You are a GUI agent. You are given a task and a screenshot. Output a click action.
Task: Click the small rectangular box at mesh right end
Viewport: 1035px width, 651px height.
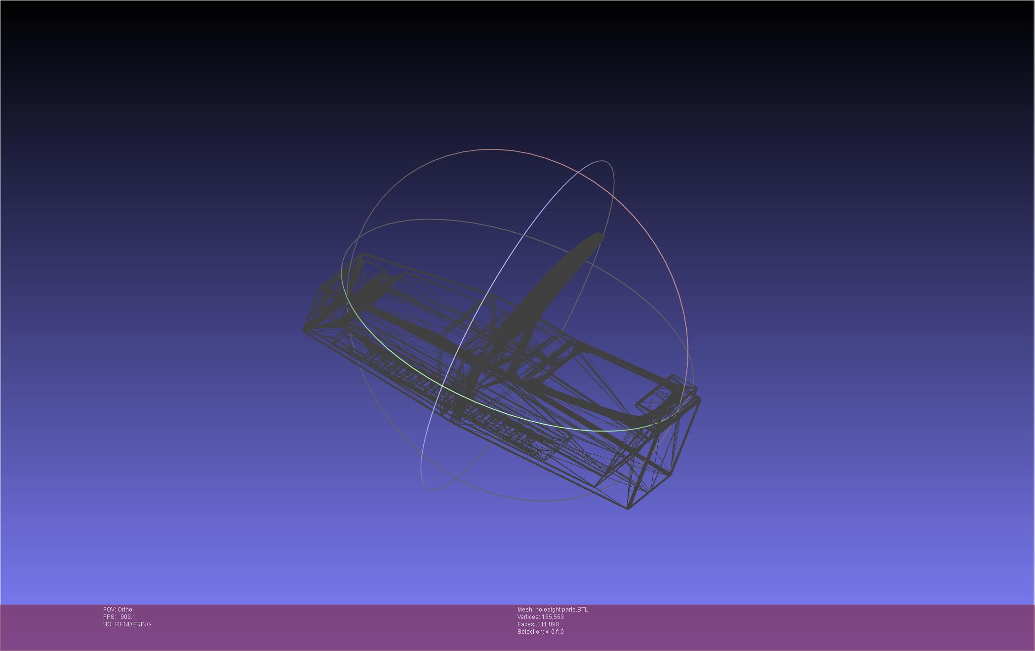click(652, 398)
